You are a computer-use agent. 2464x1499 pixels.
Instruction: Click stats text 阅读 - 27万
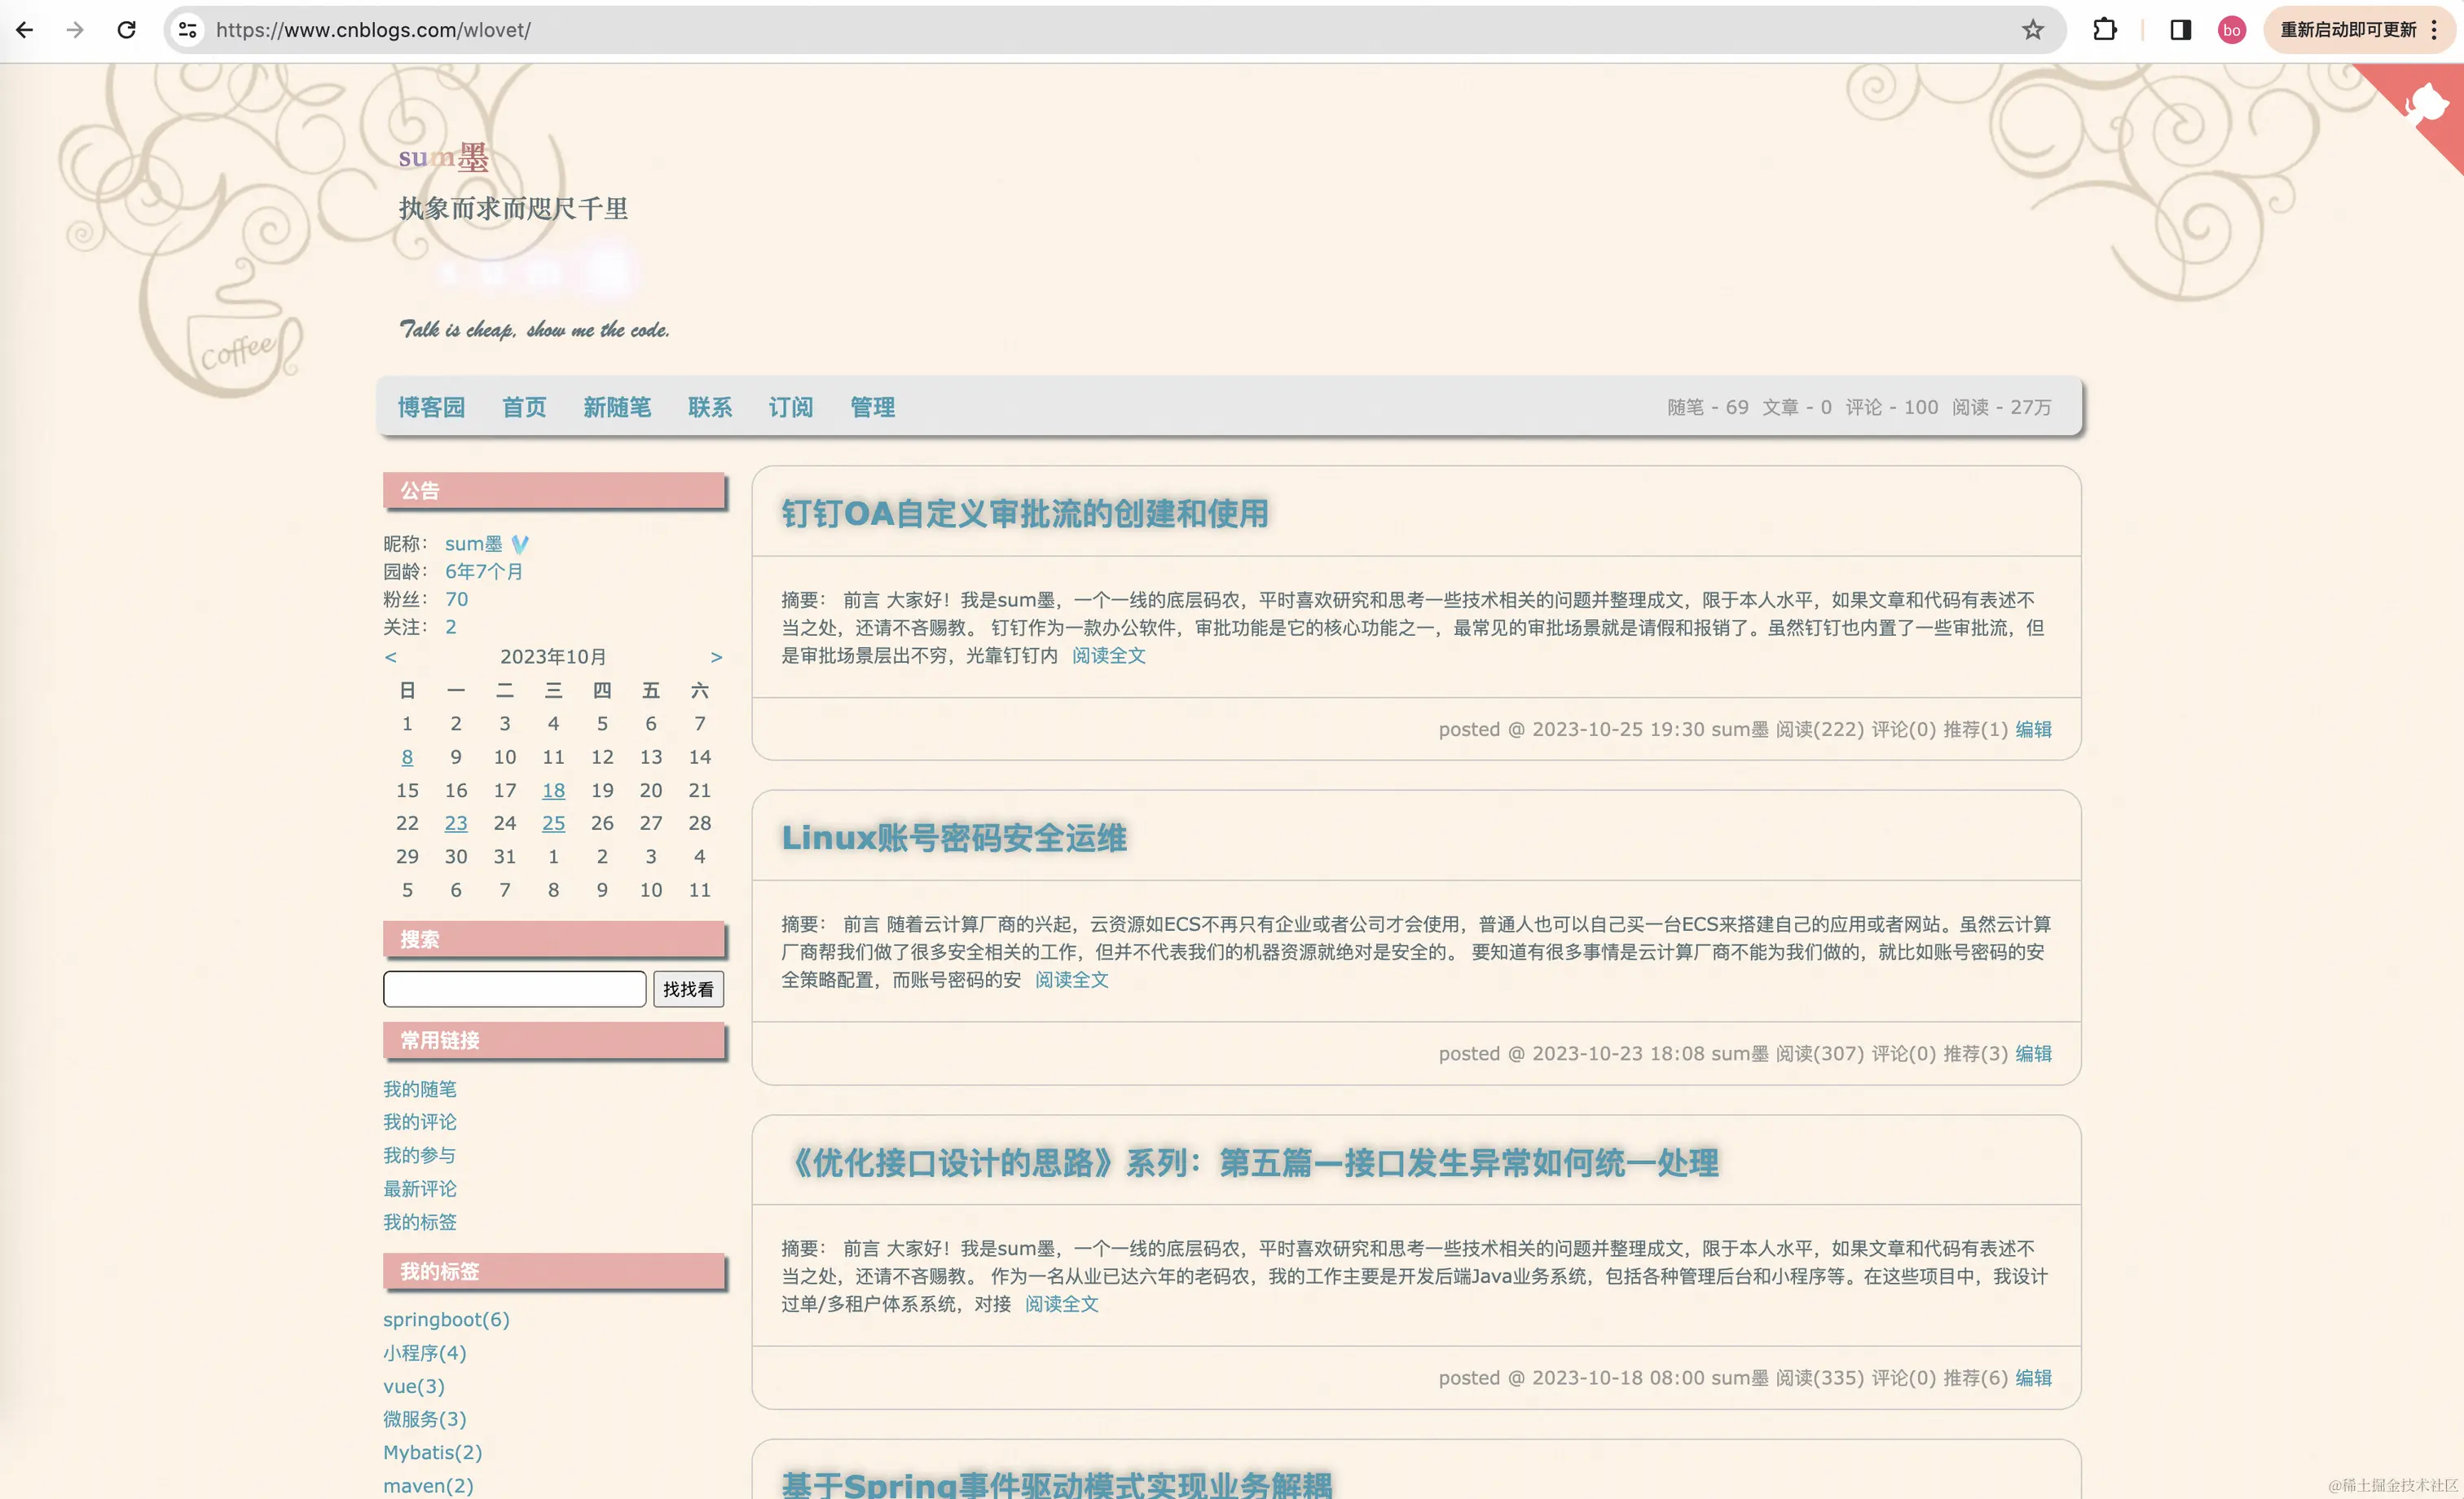coord(2001,408)
